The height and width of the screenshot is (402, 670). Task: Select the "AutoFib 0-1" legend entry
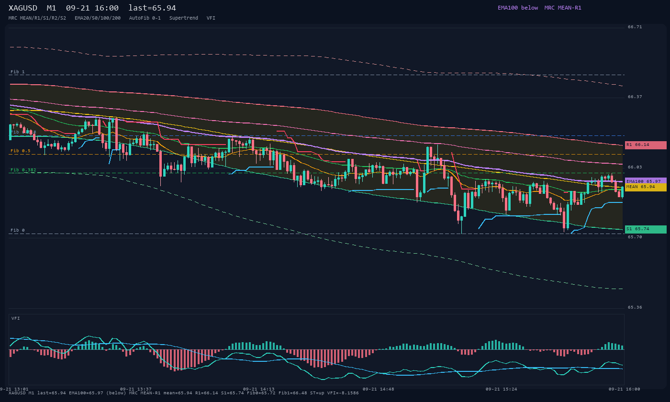pos(145,18)
